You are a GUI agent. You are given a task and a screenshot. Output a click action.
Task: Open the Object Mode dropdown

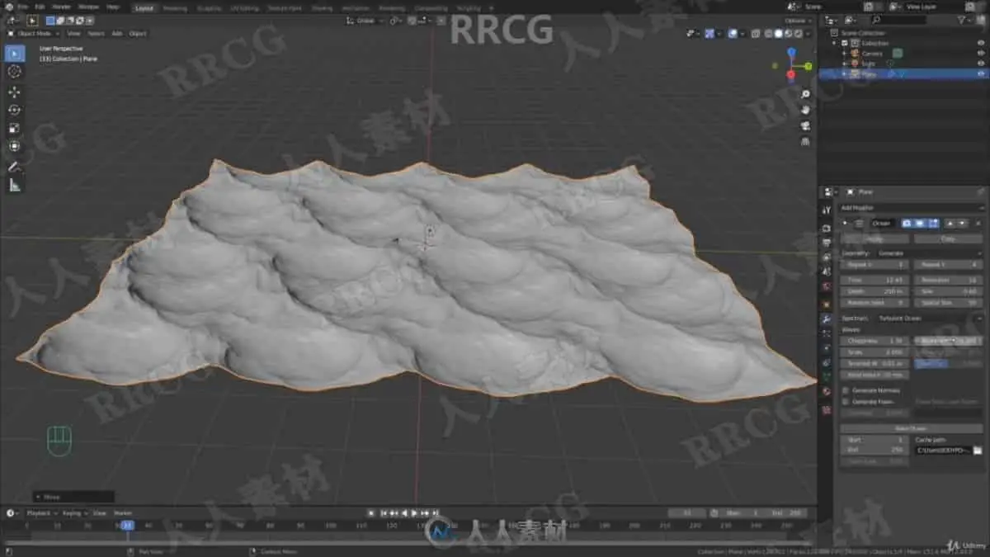coord(34,34)
